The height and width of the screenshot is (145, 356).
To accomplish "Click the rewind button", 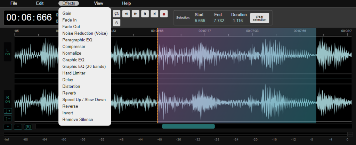I will pos(126,14).
